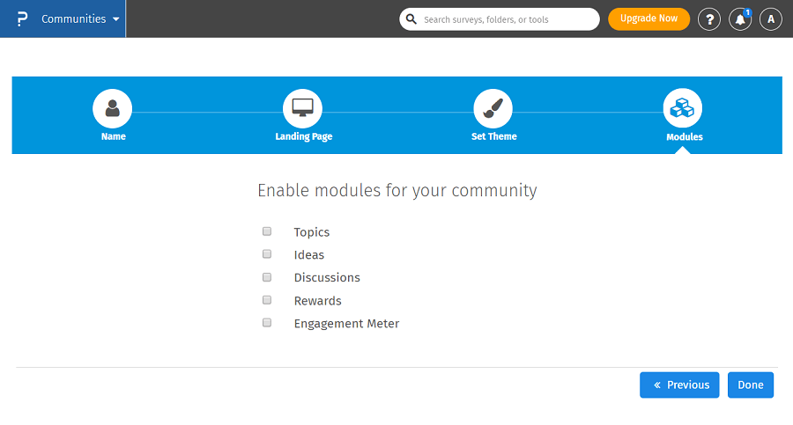Image resolution: width=793 pixels, height=425 pixels.
Task: Select the Modules cubes icon
Action: [x=683, y=108]
